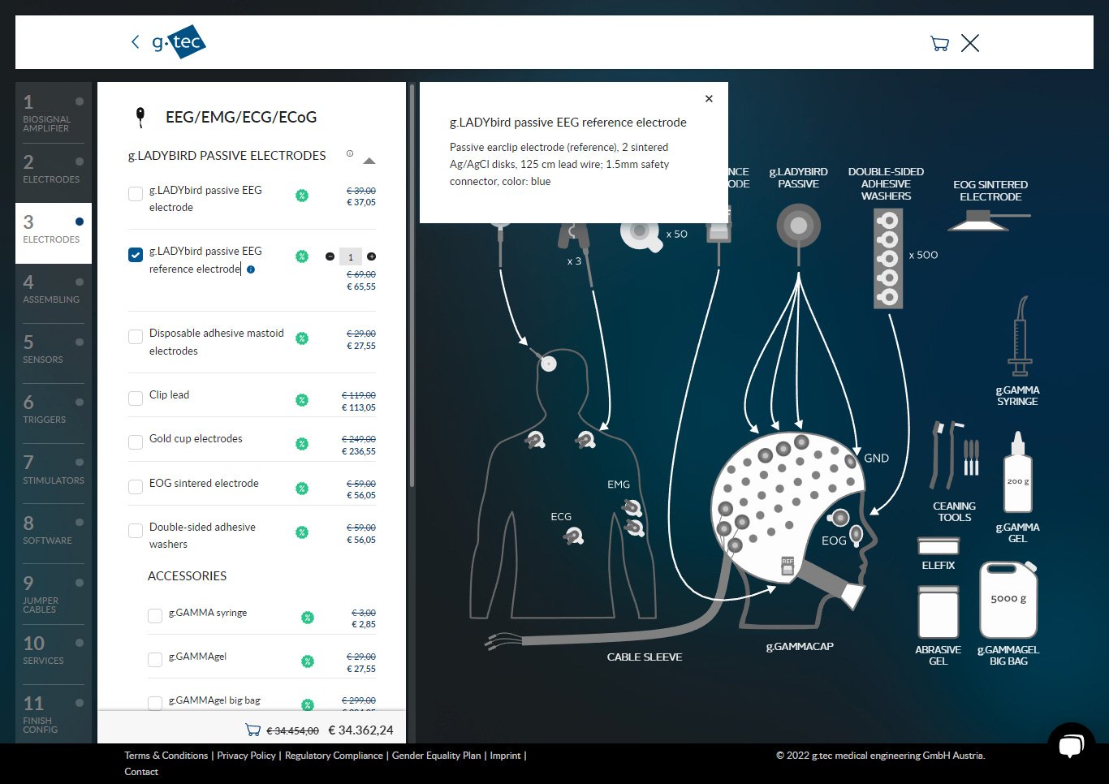Image resolution: width=1109 pixels, height=784 pixels.
Task: Click the quantity field for reference electrode
Action: (350, 257)
